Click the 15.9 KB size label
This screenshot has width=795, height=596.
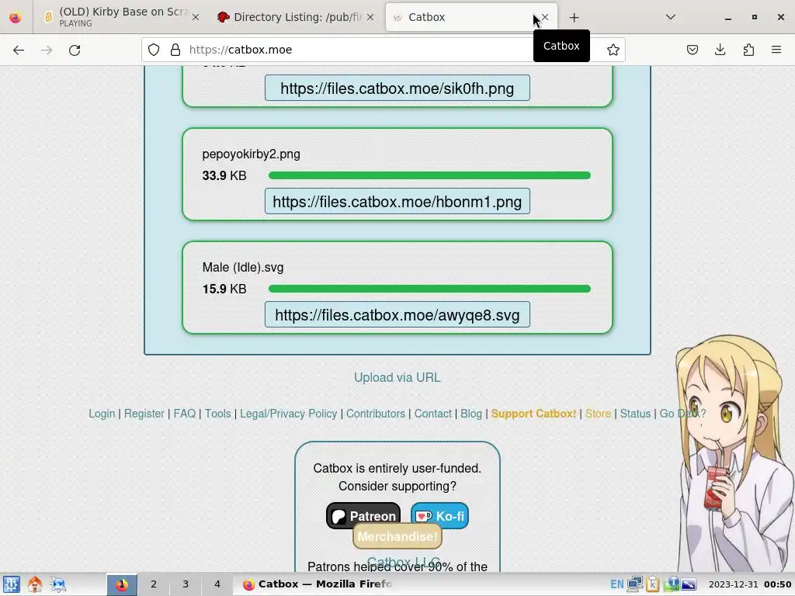point(224,289)
